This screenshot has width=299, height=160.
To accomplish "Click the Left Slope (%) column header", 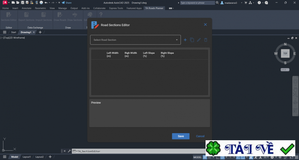I will 149,54.
